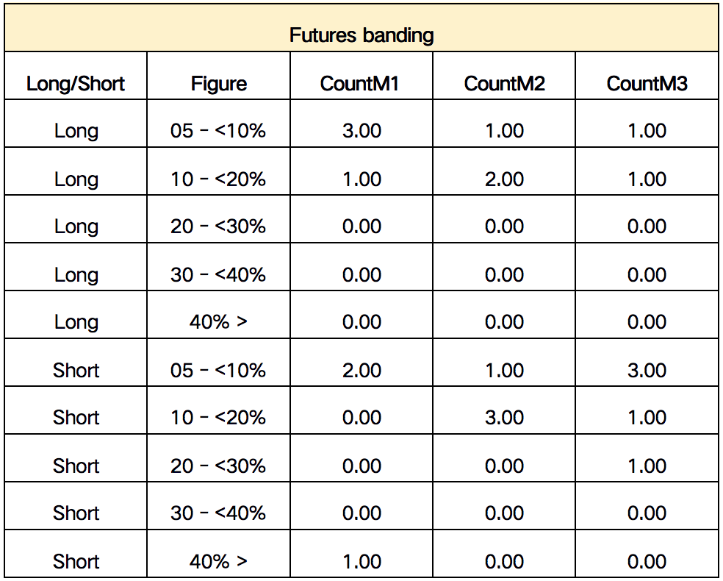Click CountM3 value 0.00 in Short 40% > row

tap(647, 562)
